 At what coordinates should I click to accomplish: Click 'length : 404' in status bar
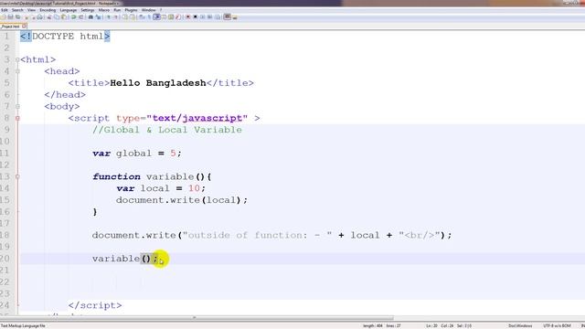point(373,325)
